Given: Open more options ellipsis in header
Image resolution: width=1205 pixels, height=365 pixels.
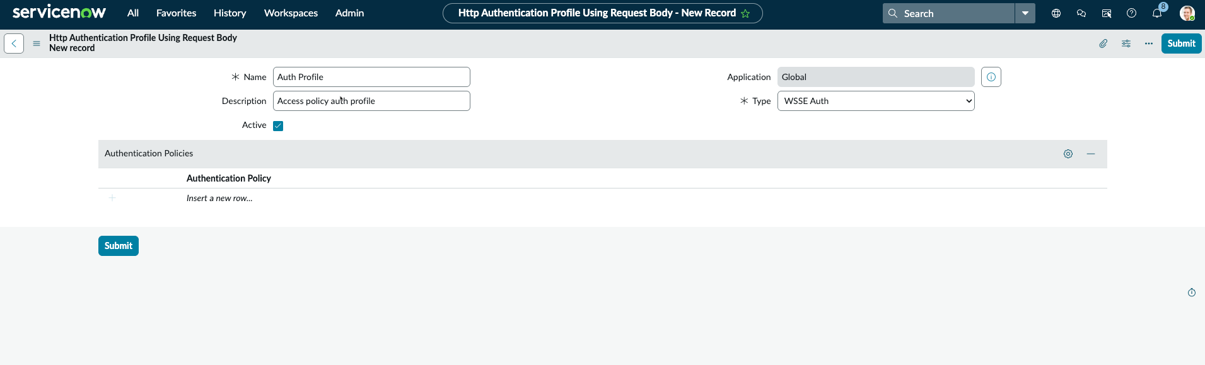Looking at the screenshot, I should (1149, 43).
